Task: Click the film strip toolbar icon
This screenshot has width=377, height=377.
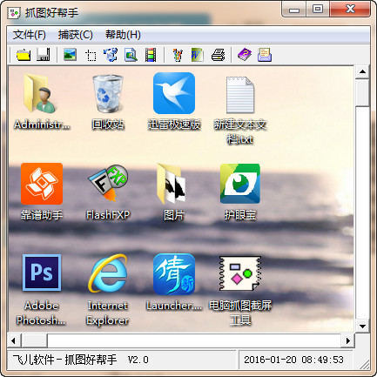Action: [151, 55]
